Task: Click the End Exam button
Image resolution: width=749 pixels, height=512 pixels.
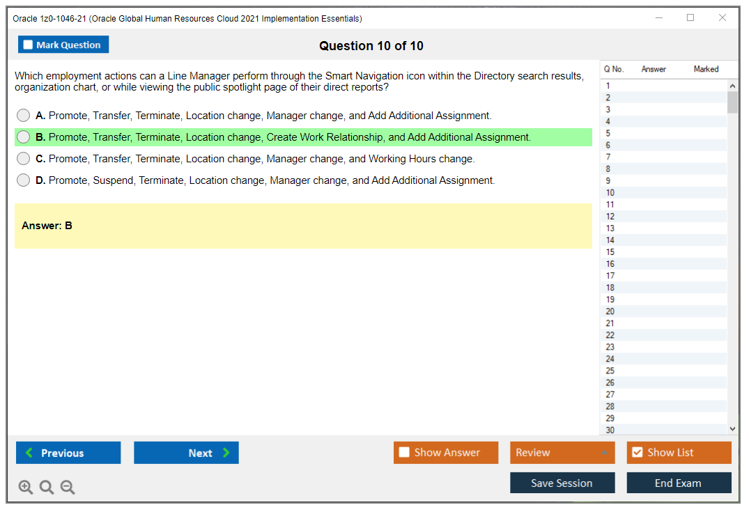Action: coord(678,483)
